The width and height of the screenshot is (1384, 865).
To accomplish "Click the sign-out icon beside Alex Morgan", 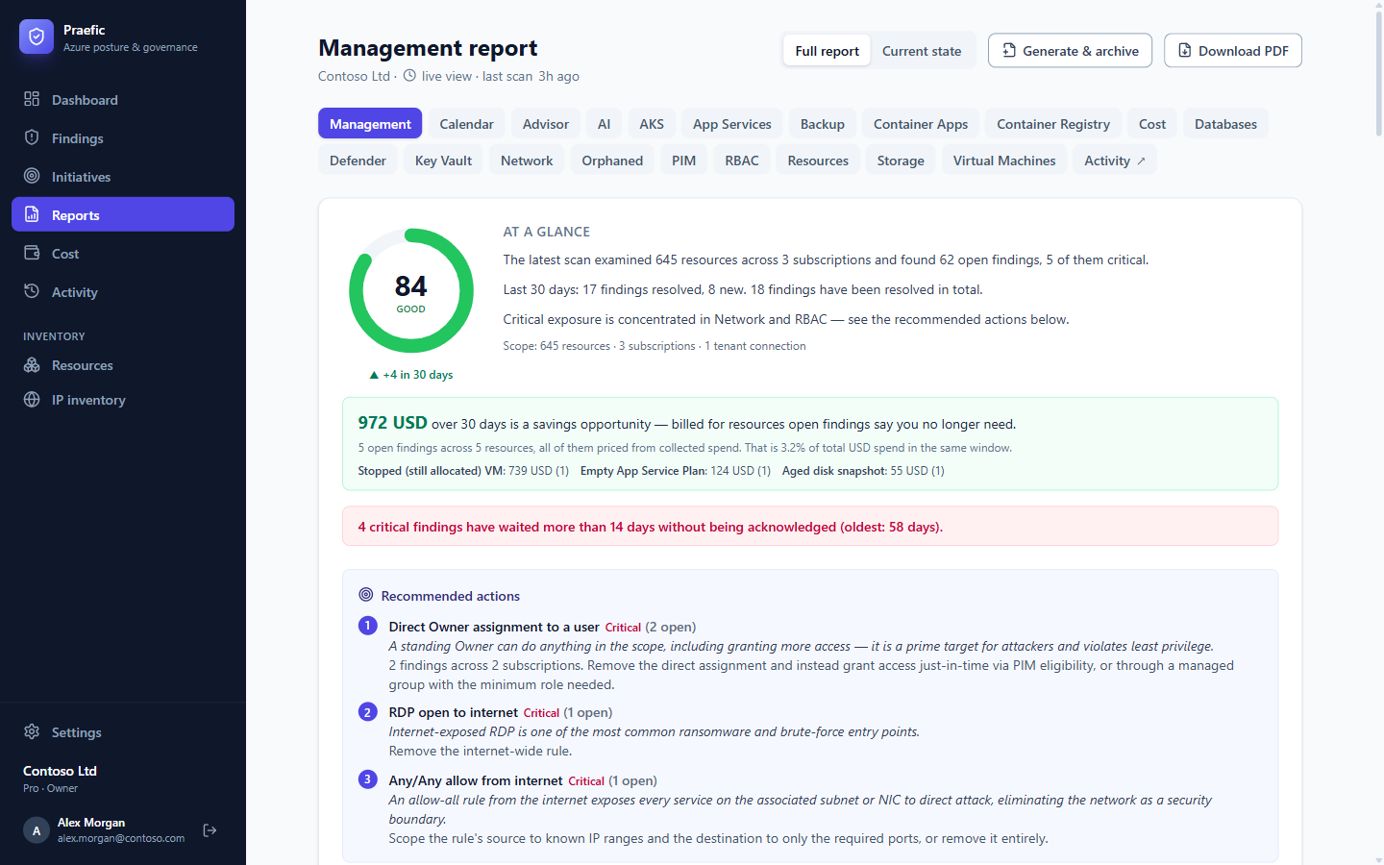I will click(210, 830).
